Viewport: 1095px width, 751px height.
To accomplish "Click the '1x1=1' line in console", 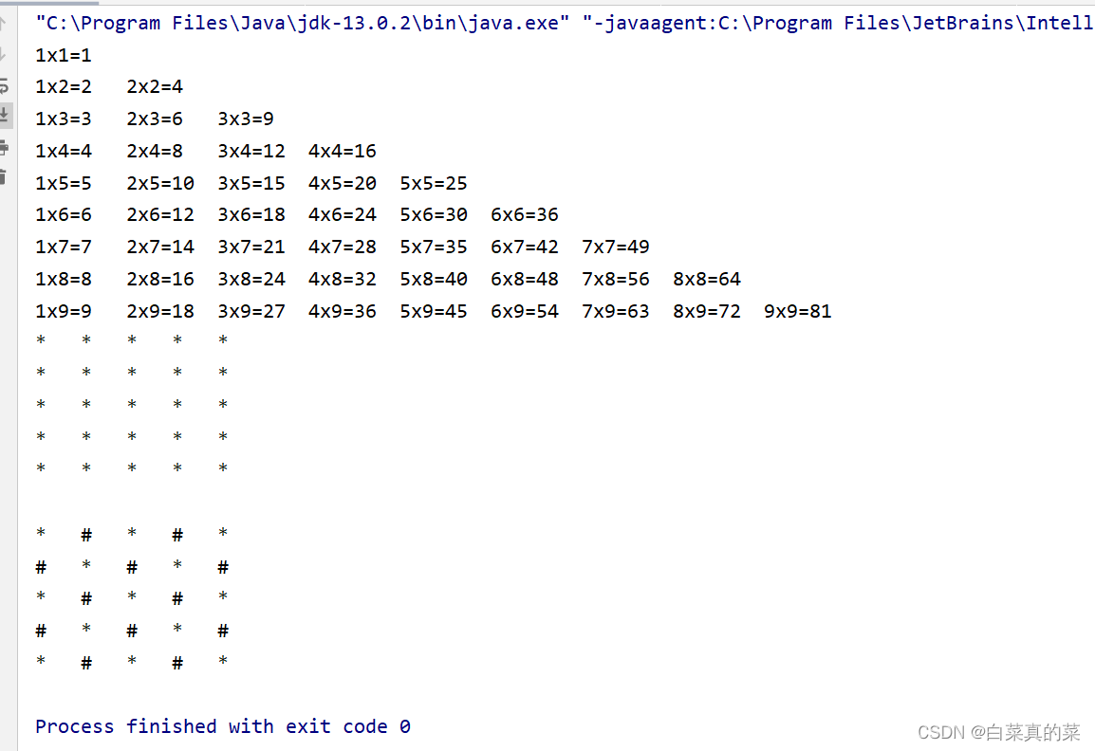I will [x=63, y=55].
